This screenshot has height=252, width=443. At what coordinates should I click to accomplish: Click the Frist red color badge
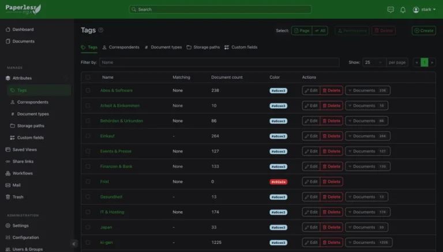pos(278,182)
